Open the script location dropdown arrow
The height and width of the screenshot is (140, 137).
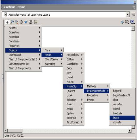pyautogui.click(x=128, y=15)
